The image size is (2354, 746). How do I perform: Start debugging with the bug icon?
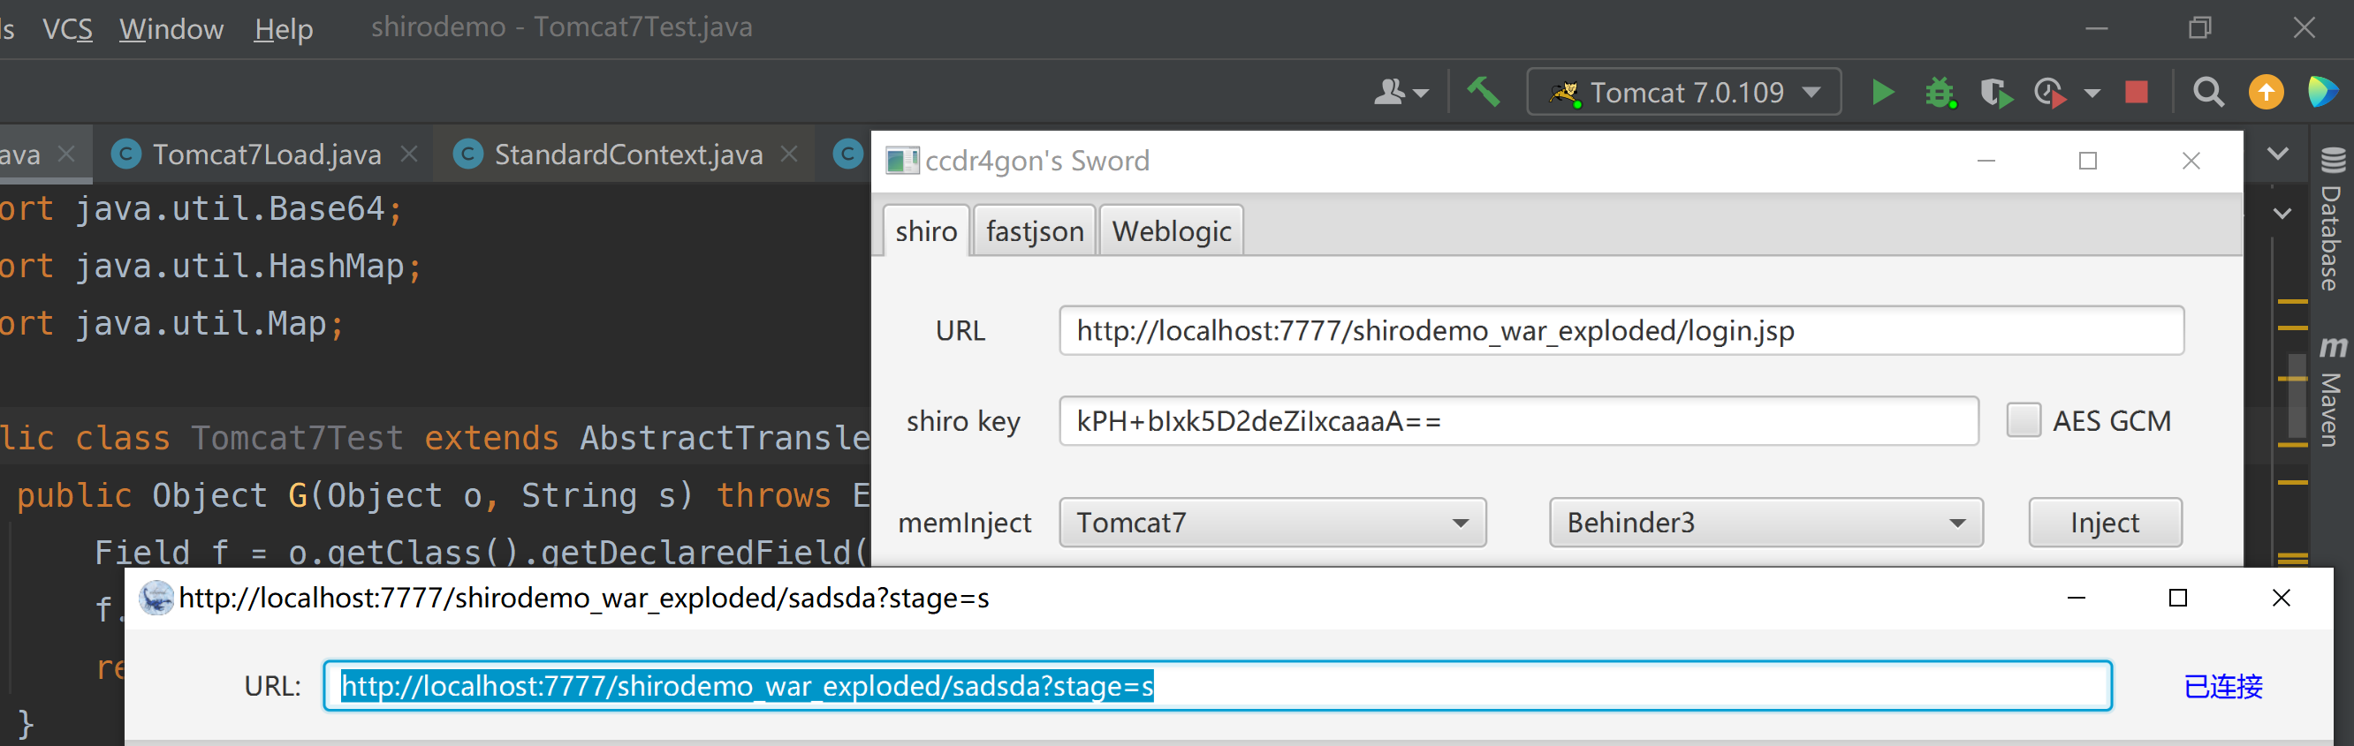coord(1940,93)
